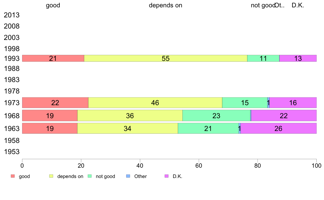Viewport: 324px width, 200px height.
Task: Select the 1993 'good' segment showing 21
Action: point(53,58)
